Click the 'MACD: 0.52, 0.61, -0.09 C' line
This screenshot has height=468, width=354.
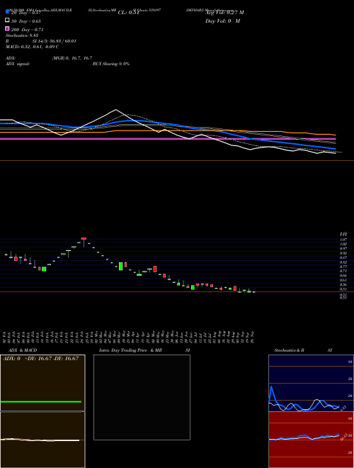pyautogui.click(x=32, y=47)
